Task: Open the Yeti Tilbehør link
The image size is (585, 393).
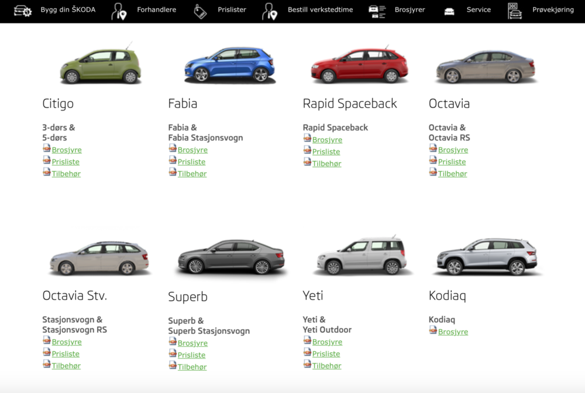Action: [326, 366]
